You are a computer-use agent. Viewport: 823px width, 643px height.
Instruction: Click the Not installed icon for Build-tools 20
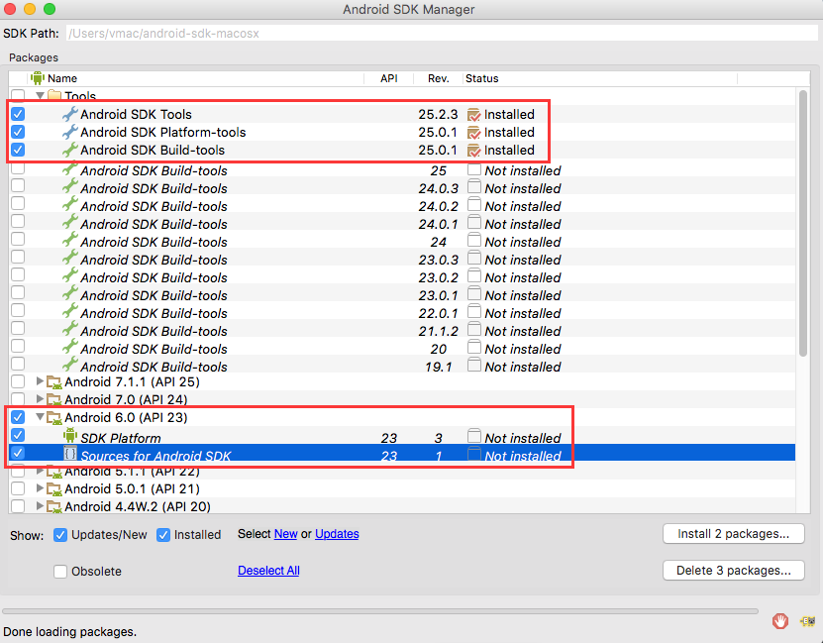pos(474,348)
